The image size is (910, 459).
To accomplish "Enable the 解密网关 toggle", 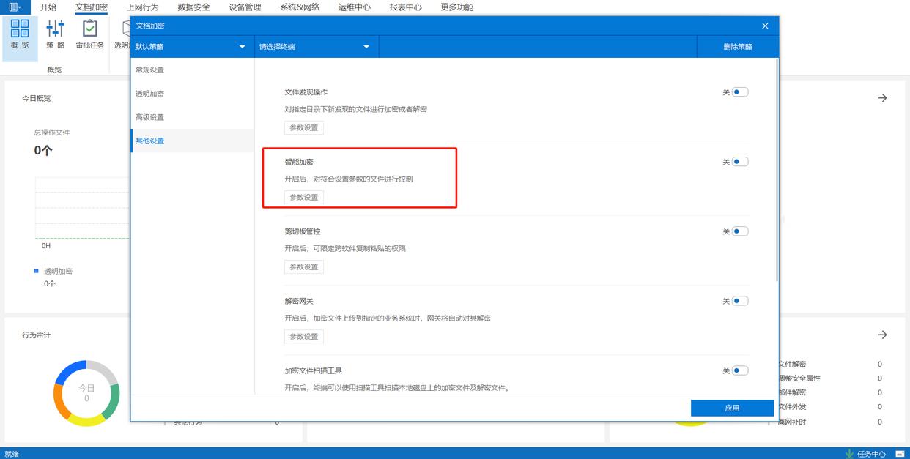I will (739, 301).
